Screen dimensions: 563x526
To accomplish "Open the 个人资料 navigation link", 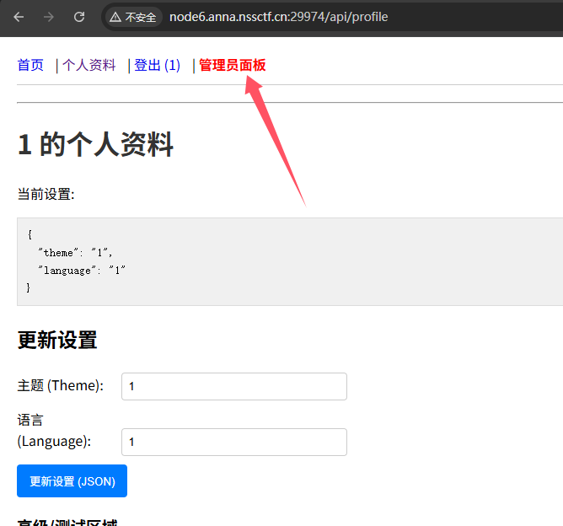I will [x=88, y=65].
